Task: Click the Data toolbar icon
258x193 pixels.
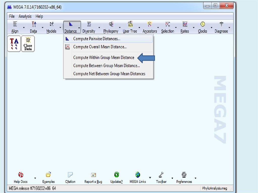Action: point(34,24)
